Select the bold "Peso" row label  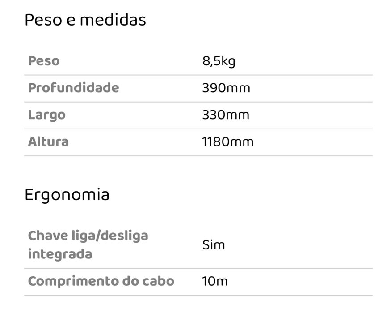pos(44,61)
